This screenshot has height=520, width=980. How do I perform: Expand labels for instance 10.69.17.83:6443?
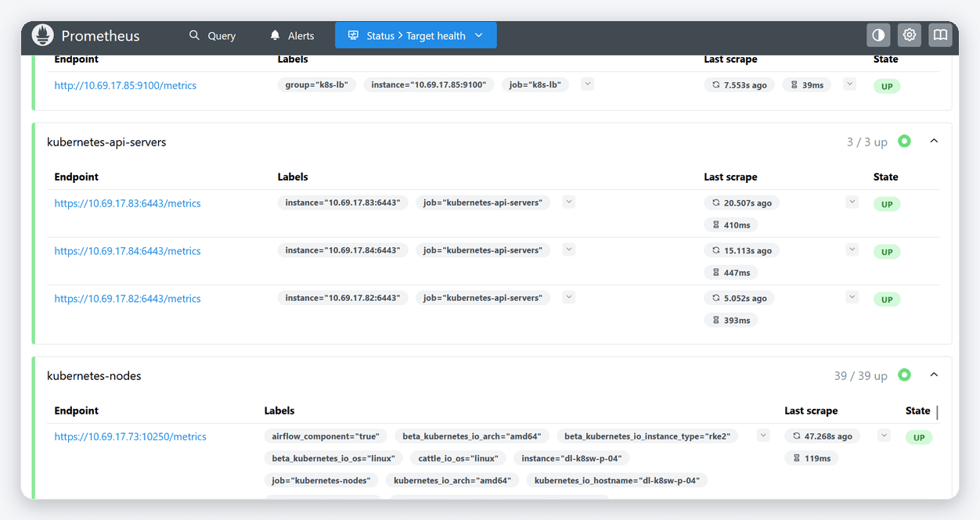point(569,202)
